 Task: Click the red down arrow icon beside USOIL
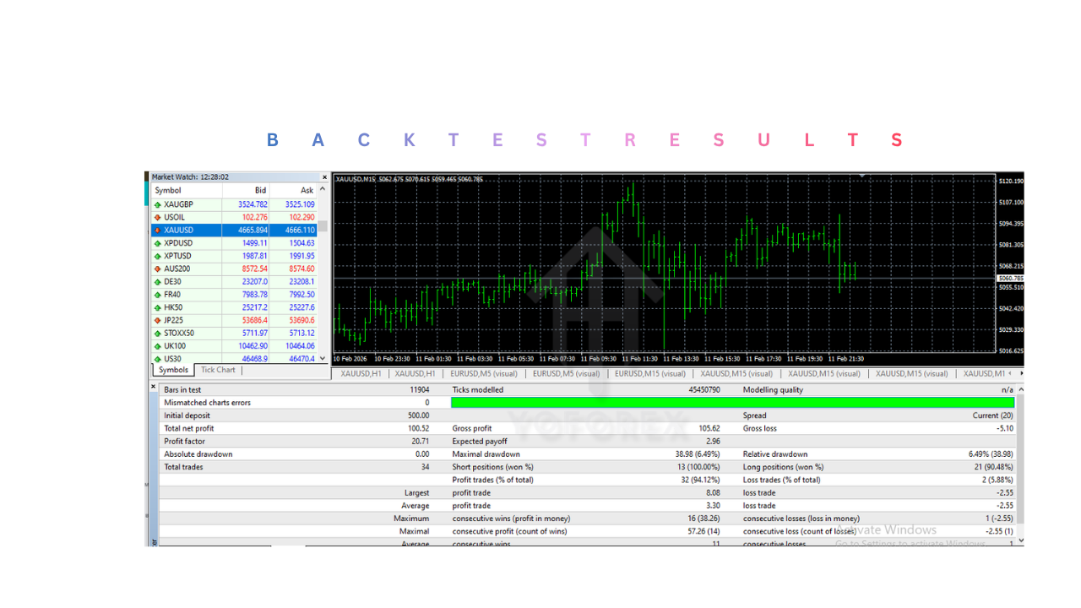[x=158, y=217]
